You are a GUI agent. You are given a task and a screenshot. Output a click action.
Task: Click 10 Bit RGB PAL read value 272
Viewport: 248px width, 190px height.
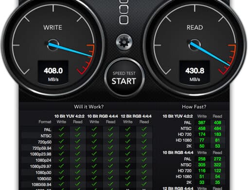click(x=217, y=159)
